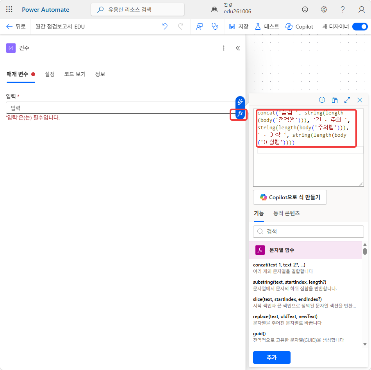Click inside the concat expression text area
371x370 pixels.
pyautogui.click(x=308, y=148)
